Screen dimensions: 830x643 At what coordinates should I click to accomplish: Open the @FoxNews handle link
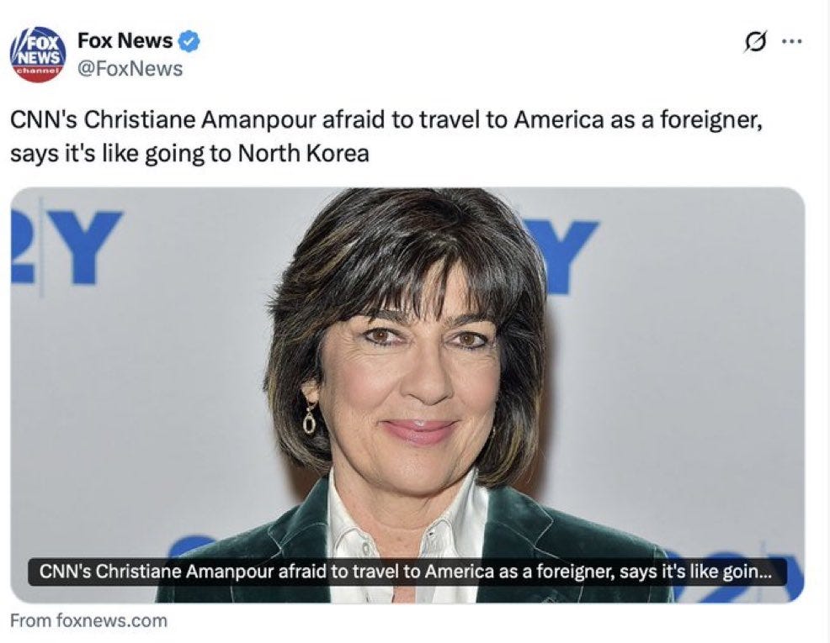click(130, 69)
